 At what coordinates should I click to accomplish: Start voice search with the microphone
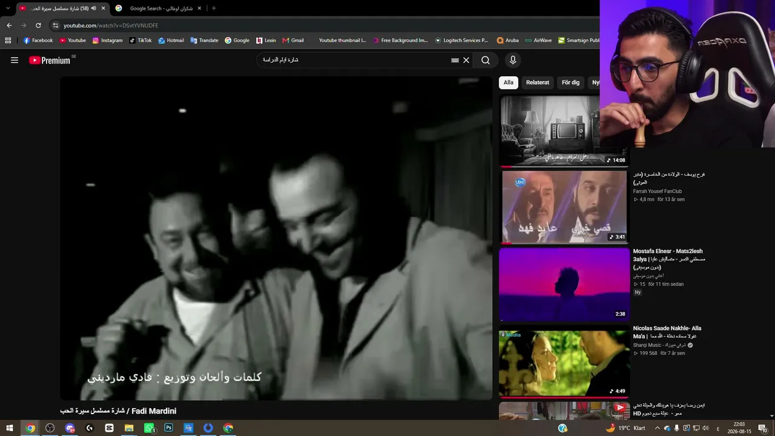coord(513,60)
